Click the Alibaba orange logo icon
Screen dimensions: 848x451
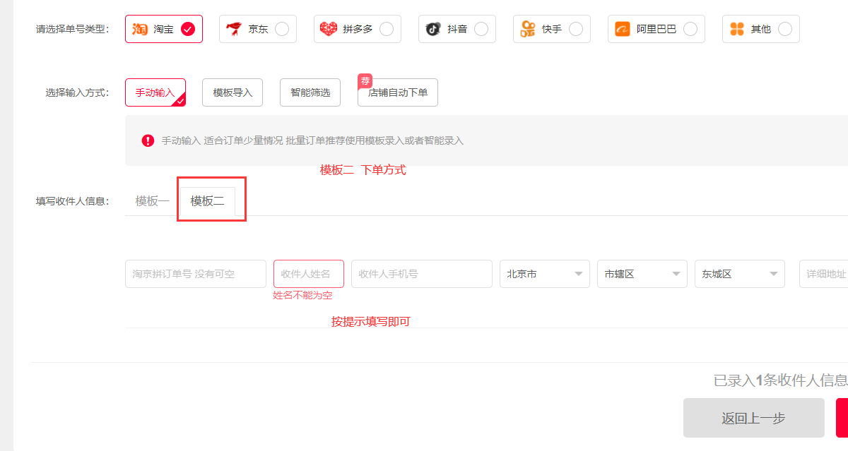(623, 29)
